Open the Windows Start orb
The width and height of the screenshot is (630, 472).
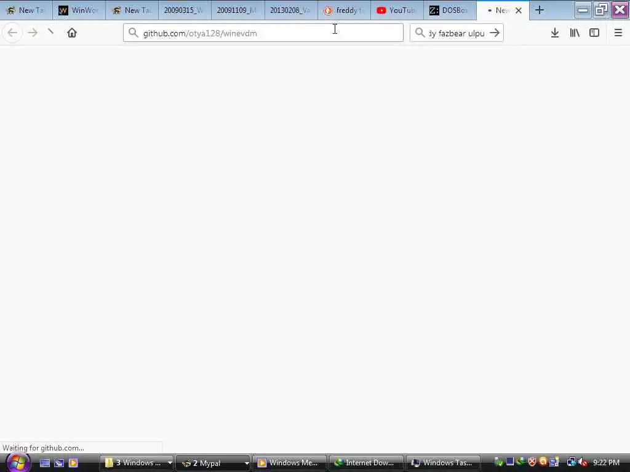point(17,462)
